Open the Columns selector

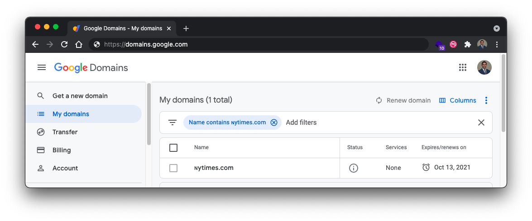pos(458,100)
